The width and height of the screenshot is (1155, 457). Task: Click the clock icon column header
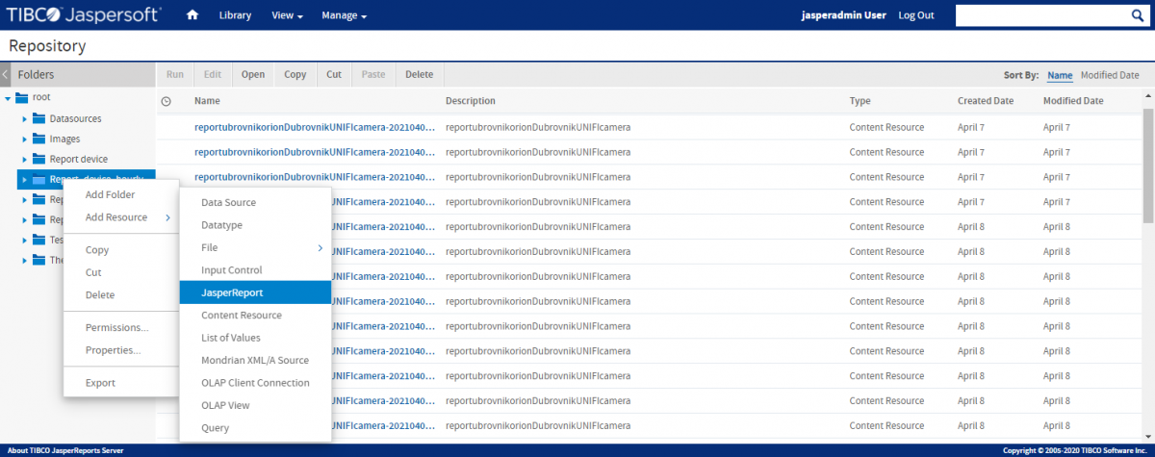tap(166, 101)
